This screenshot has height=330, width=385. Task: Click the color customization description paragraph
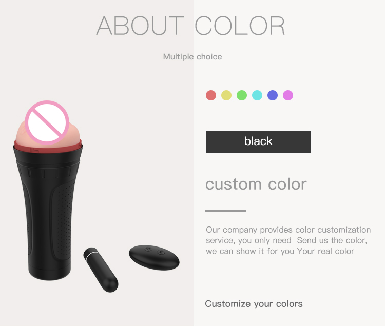pyautogui.click(x=288, y=240)
